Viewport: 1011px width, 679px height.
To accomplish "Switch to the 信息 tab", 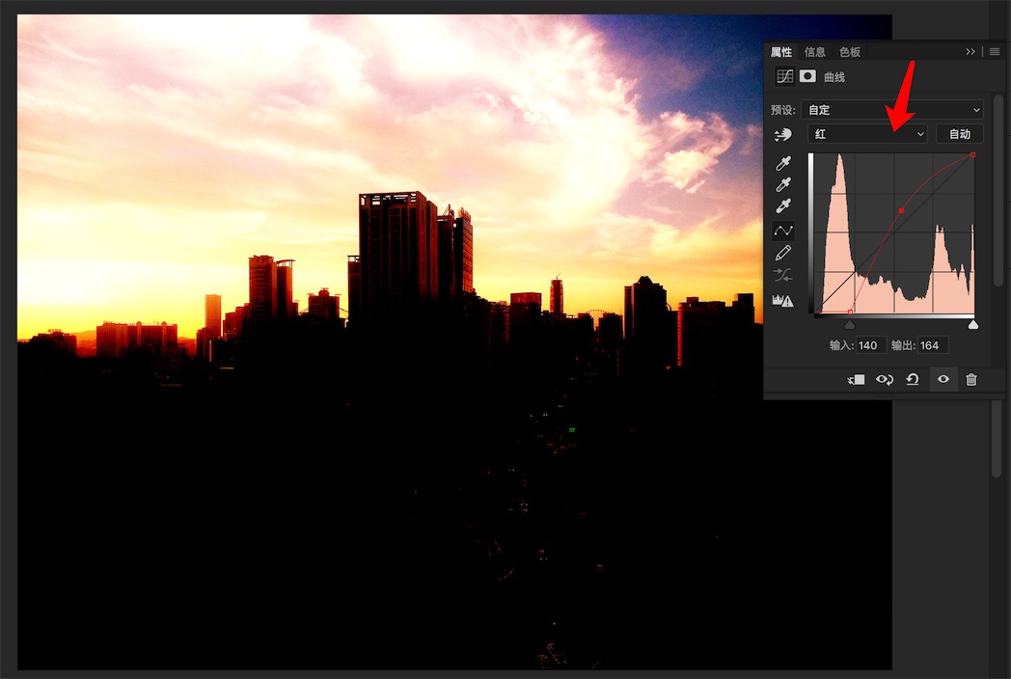I will 815,52.
